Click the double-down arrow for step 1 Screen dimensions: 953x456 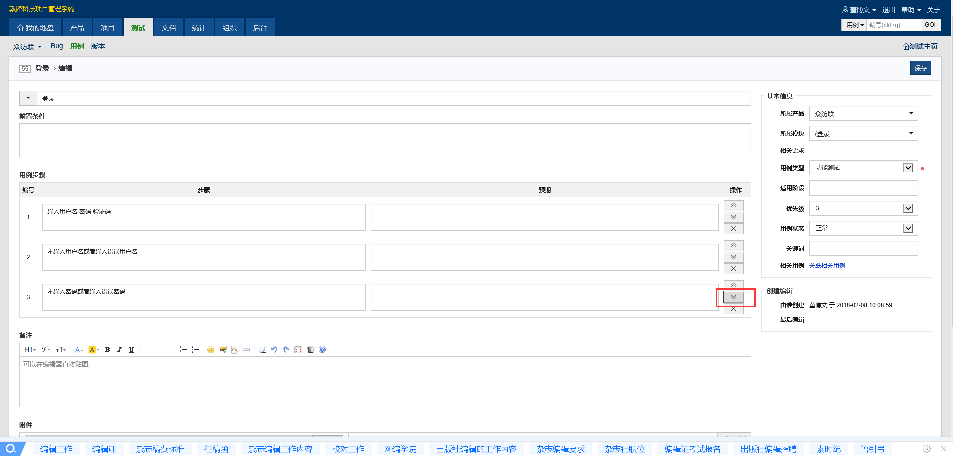tap(733, 217)
